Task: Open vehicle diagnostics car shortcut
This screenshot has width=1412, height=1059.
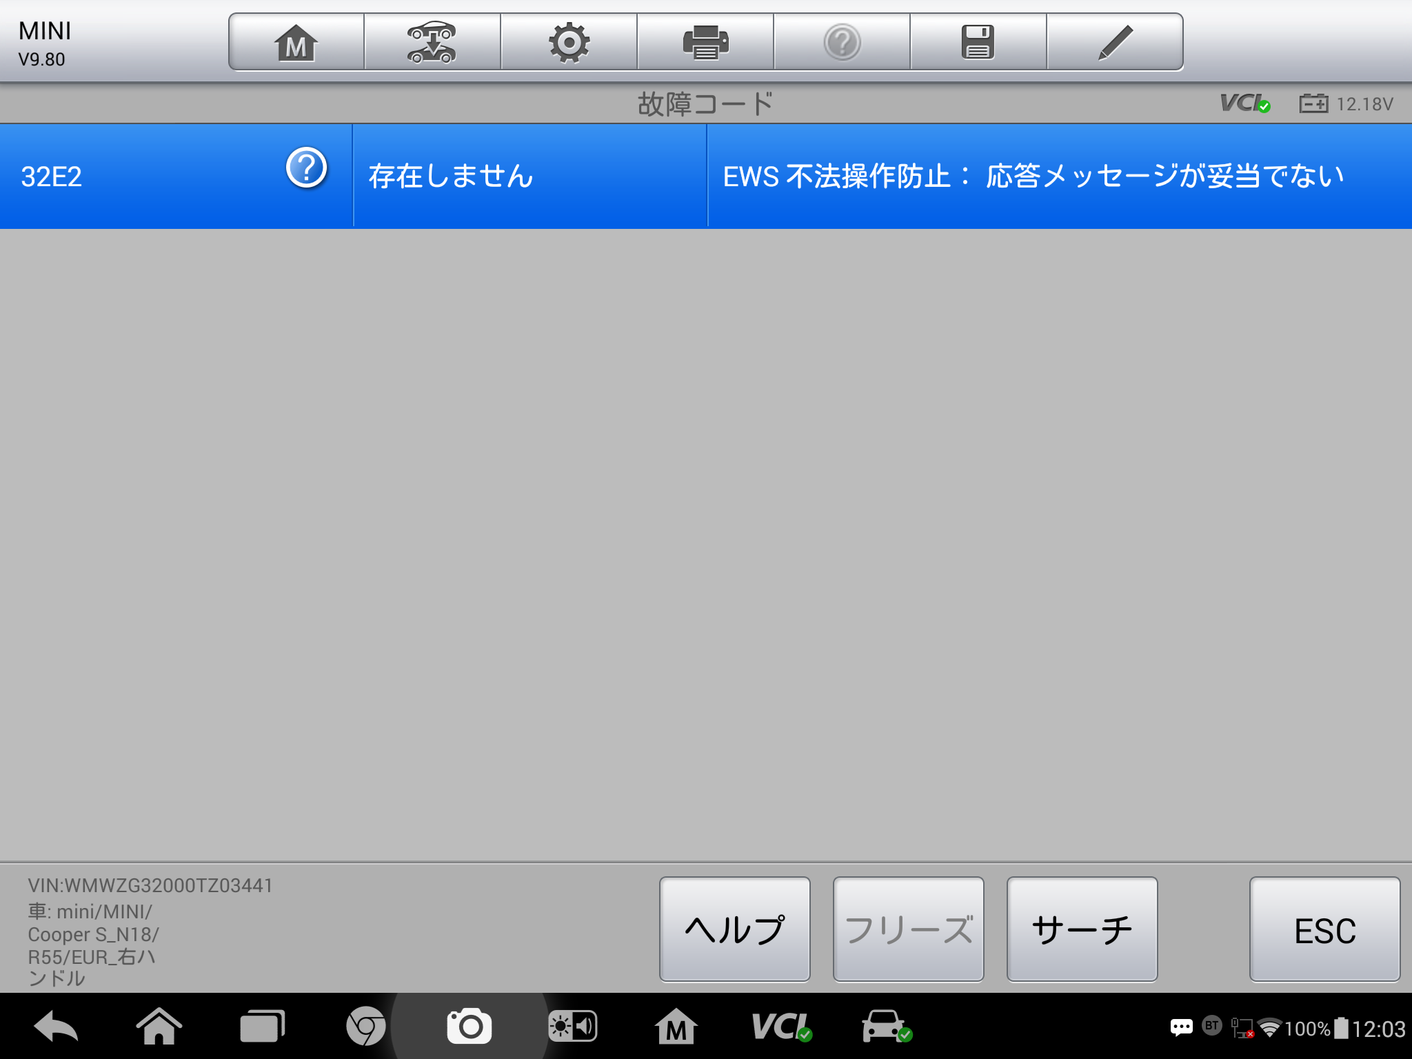Action: point(887,1027)
